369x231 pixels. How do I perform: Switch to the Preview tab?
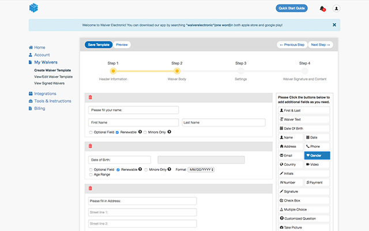[x=122, y=44]
